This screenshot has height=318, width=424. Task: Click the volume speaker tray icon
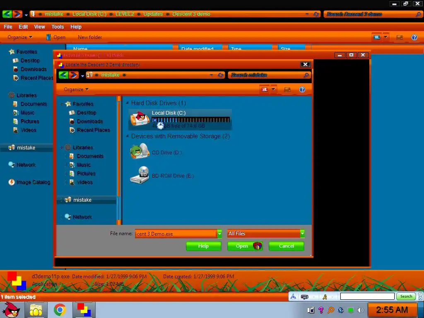tap(361, 310)
